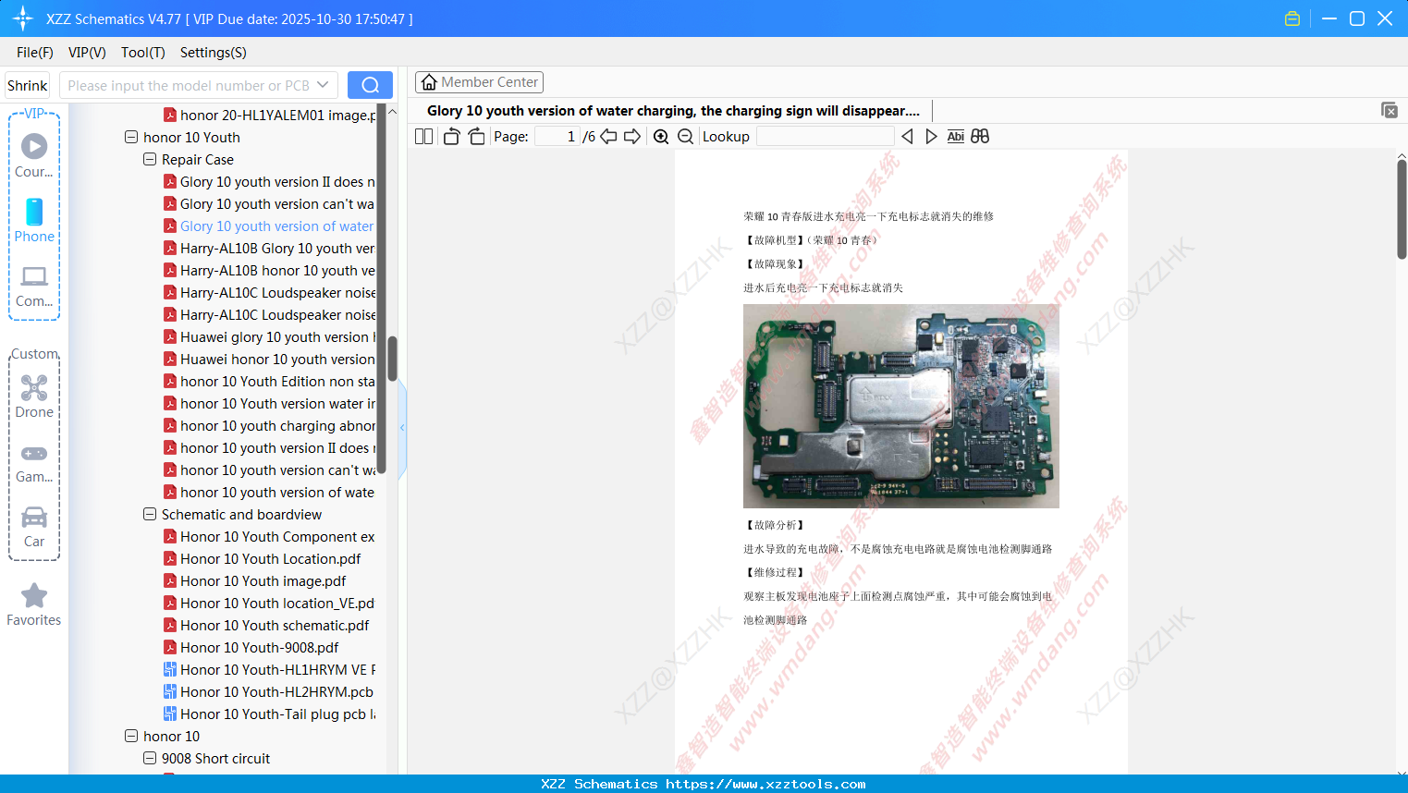This screenshot has height=793, width=1408.
Task: Click the page number field
Action: pyautogui.click(x=557, y=137)
